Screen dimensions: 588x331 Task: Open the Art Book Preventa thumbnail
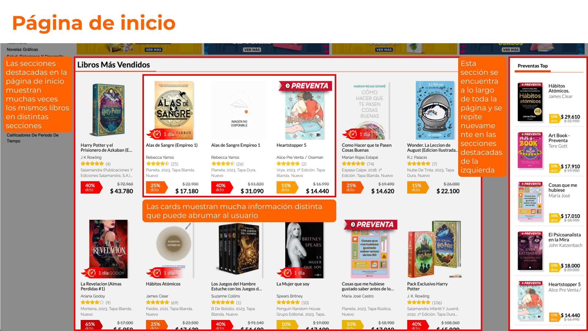point(530,150)
